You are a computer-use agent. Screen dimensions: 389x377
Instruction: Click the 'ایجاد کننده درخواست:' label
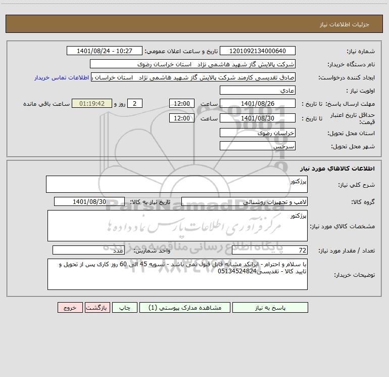tap(347, 78)
